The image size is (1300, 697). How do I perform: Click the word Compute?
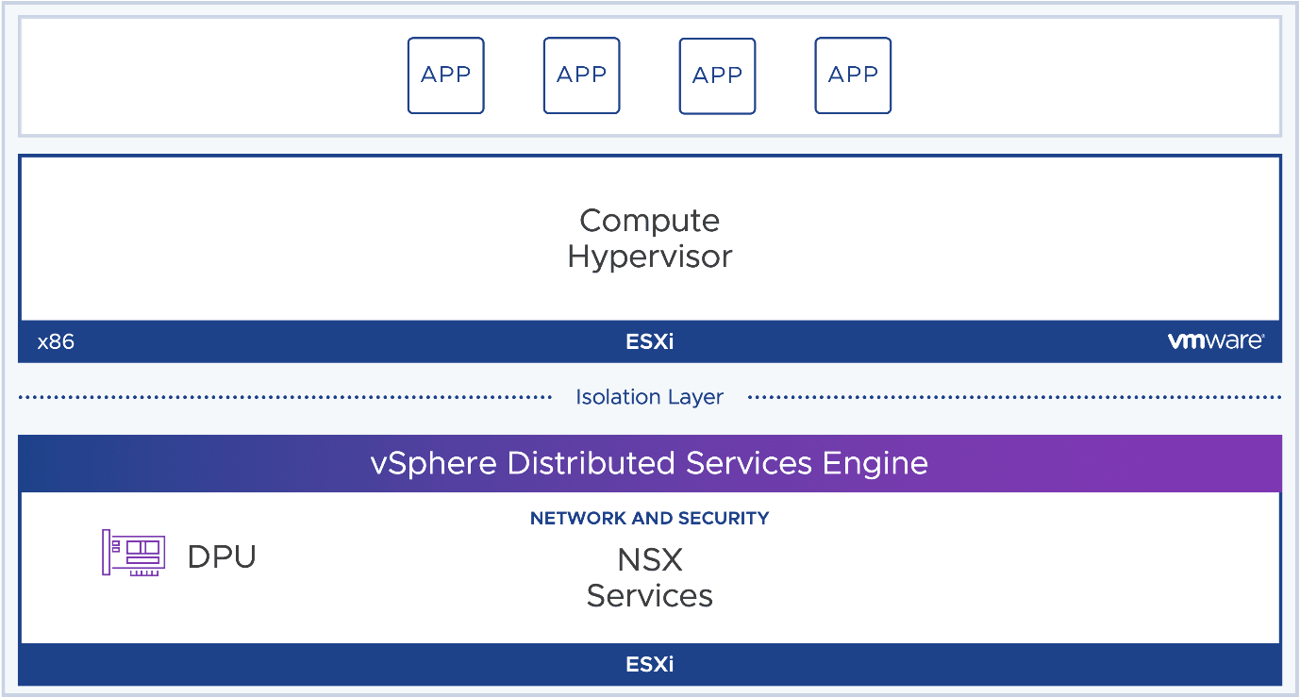[649, 221]
